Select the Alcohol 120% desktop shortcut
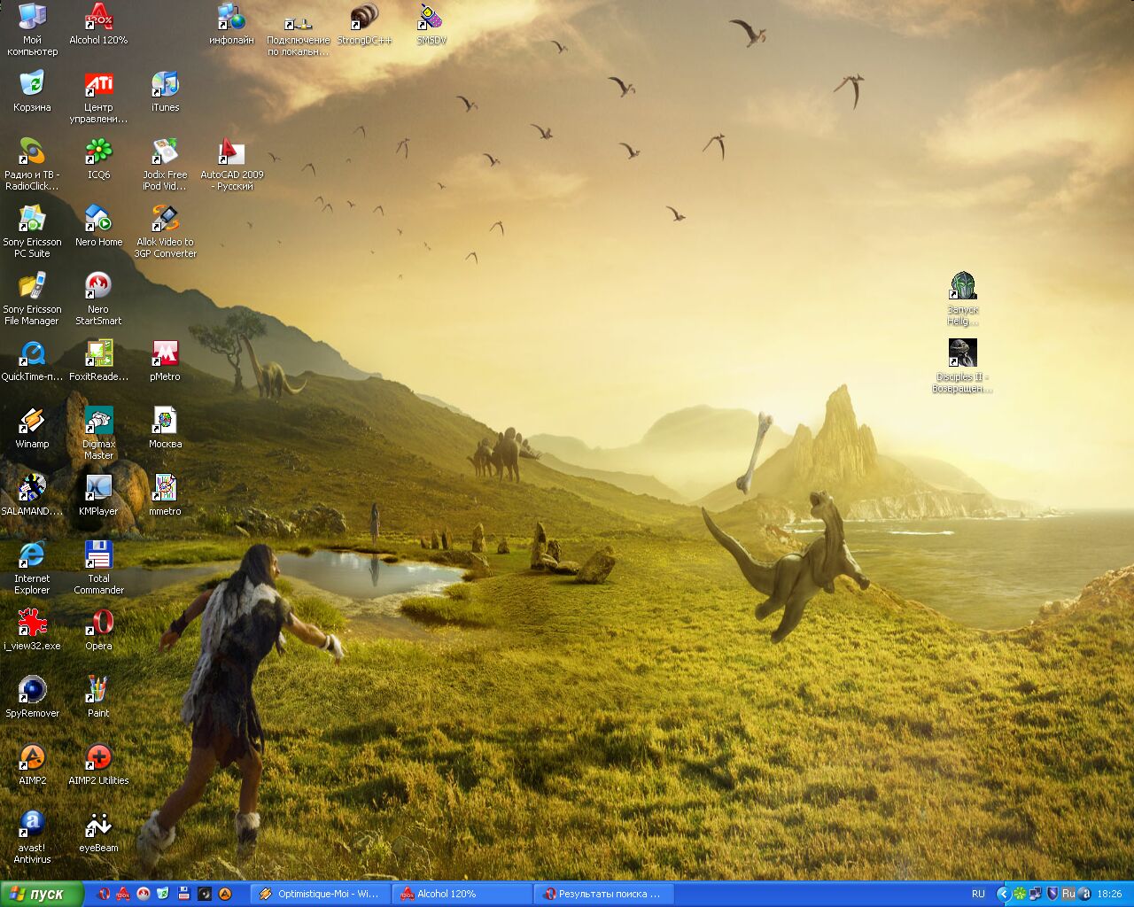The image size is (1134, 907). pyautogui.click(x=98, y=24)
